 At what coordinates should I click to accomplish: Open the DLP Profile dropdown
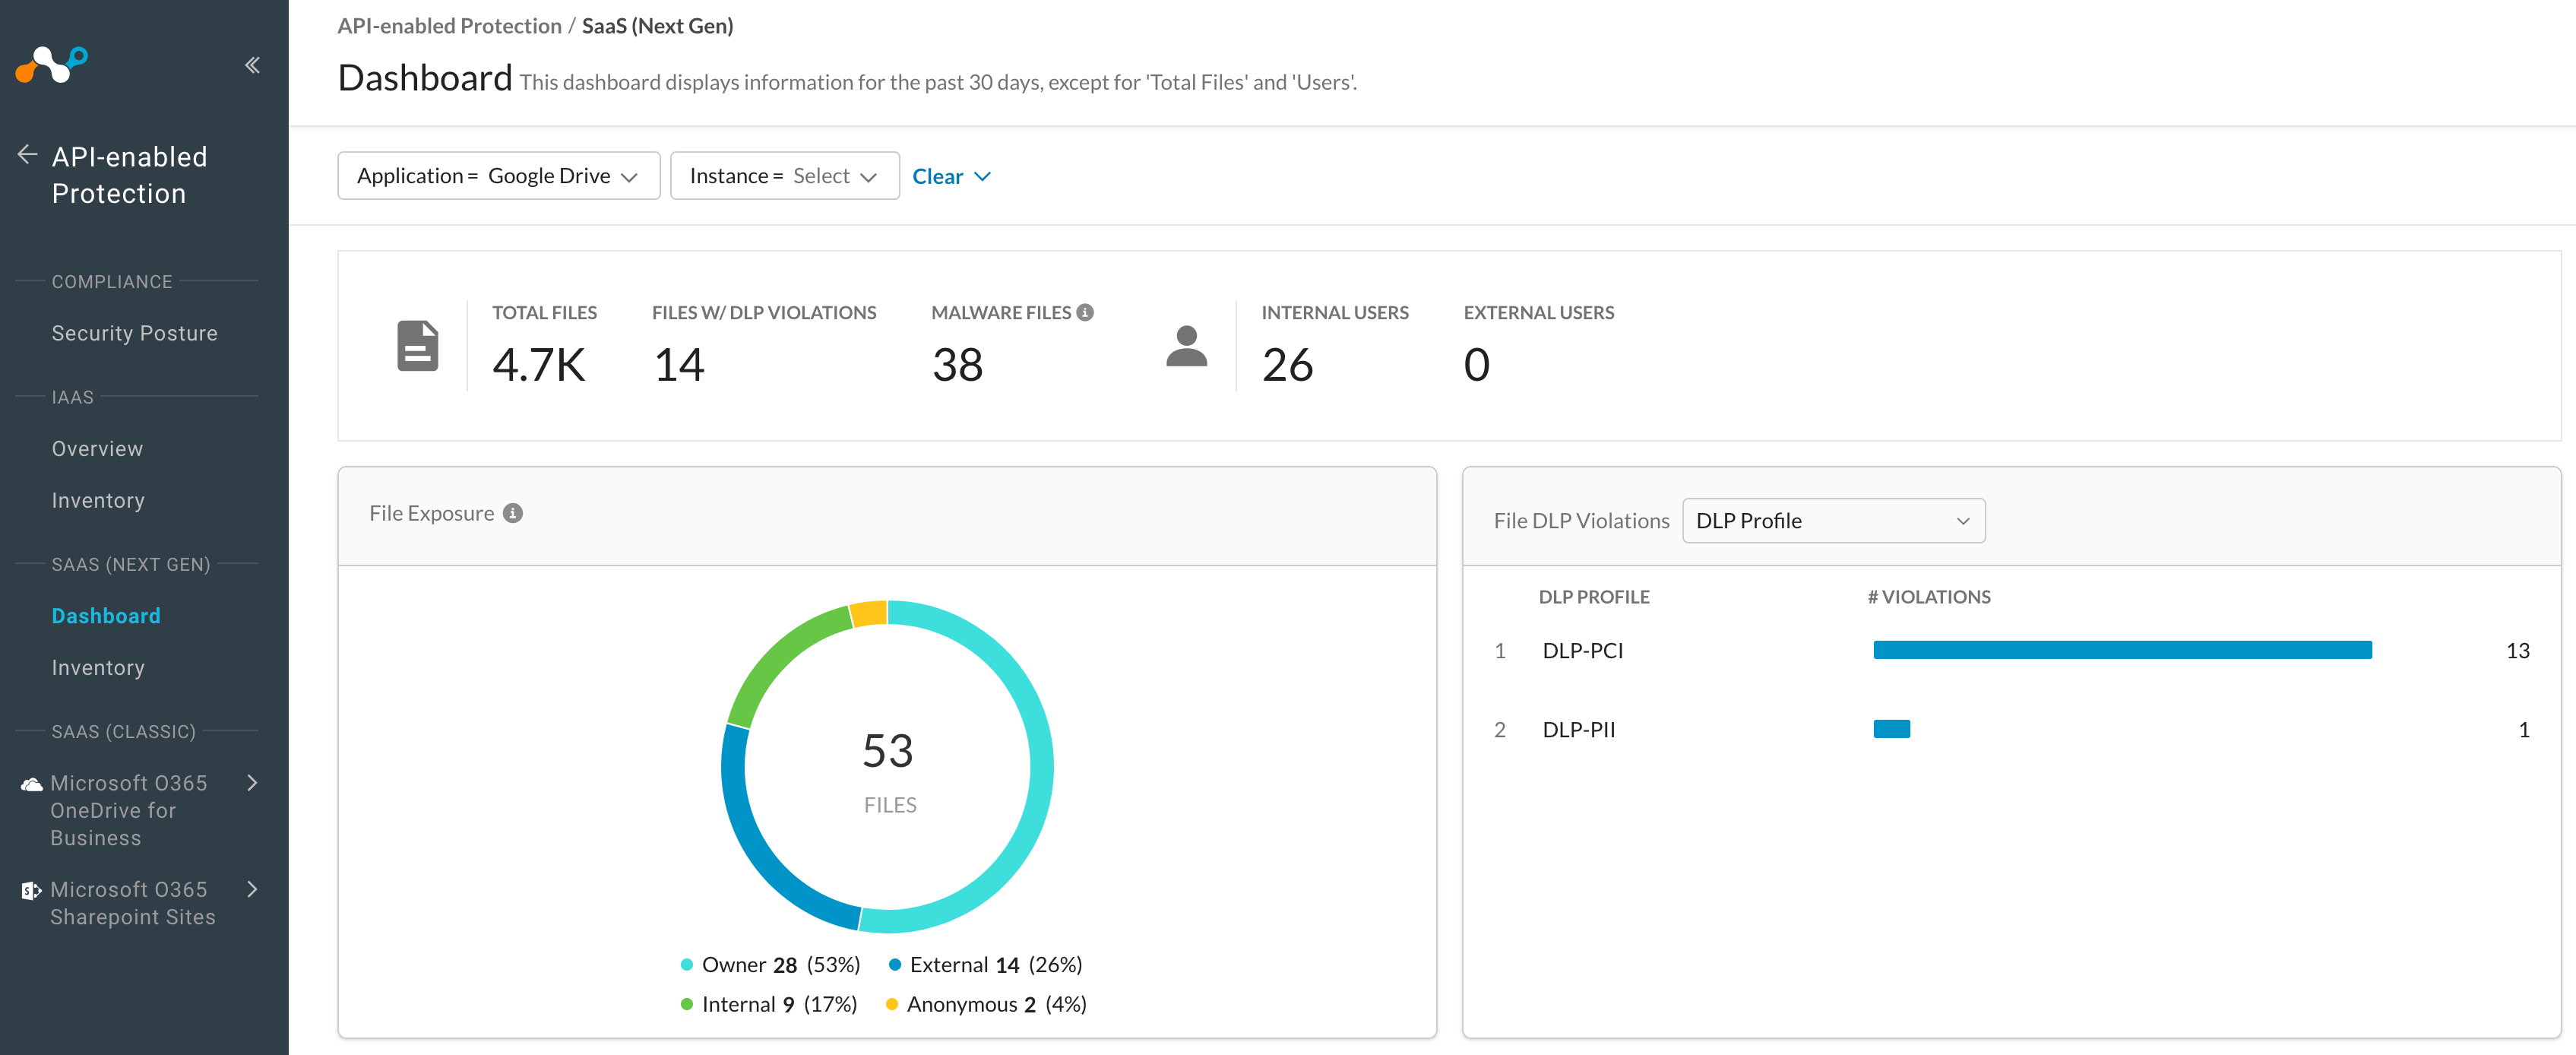point(1833,520)
